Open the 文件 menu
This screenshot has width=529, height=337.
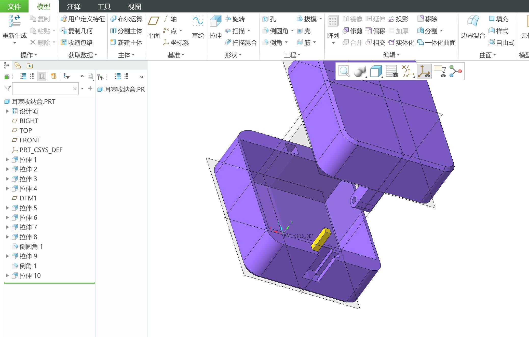14,7
